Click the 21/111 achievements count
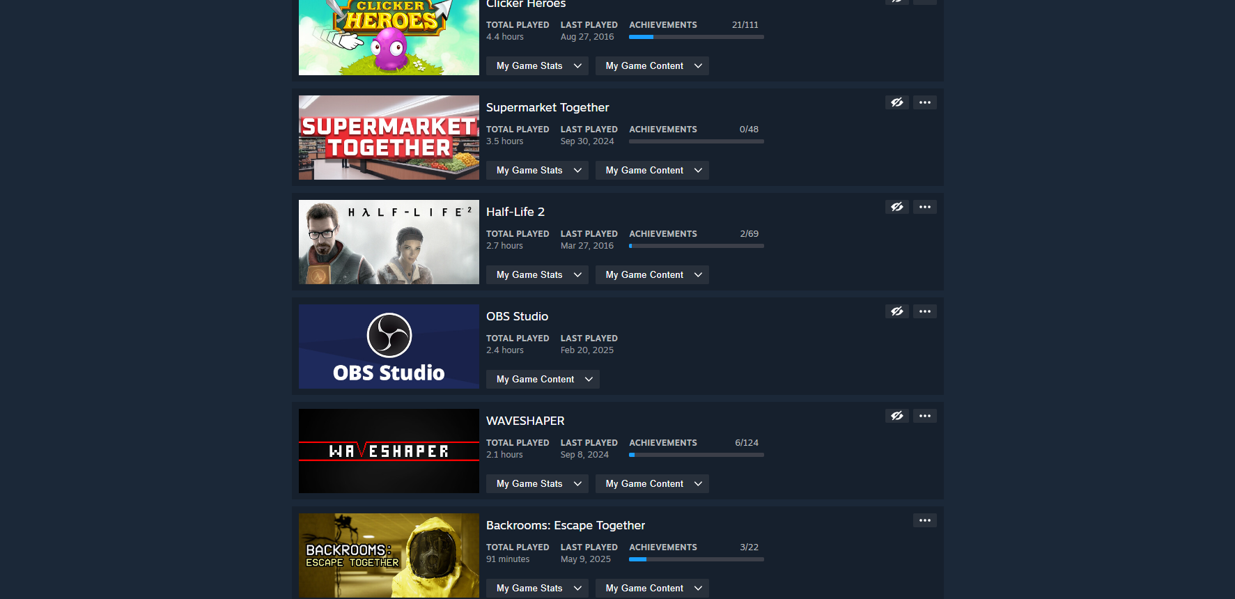Screen dimensions: 1235x599 [x=745, y=24]
